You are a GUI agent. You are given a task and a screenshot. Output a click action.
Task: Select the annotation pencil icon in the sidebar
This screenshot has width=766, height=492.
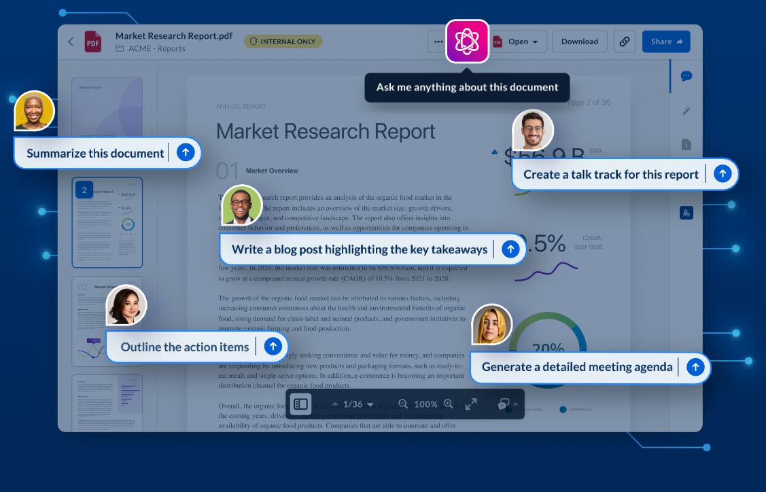(x=686, y=110)
